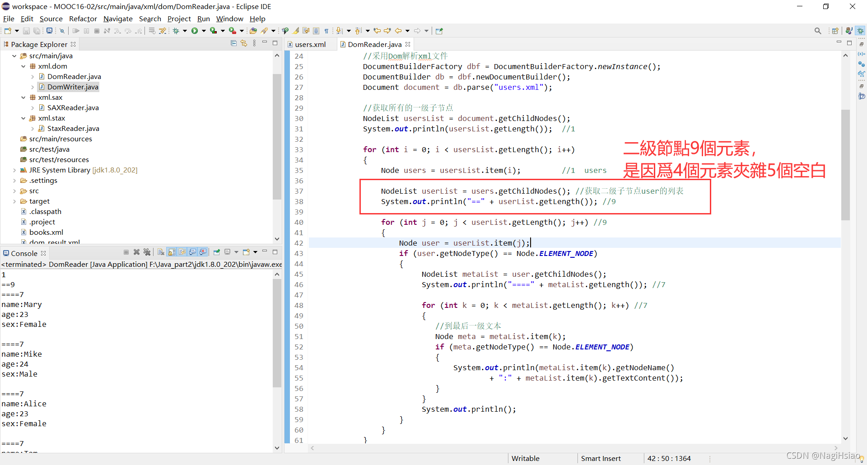The image size is (867, 465).
Task: Open the Debug dropdown arrow
Action: [x=185, y=31]
